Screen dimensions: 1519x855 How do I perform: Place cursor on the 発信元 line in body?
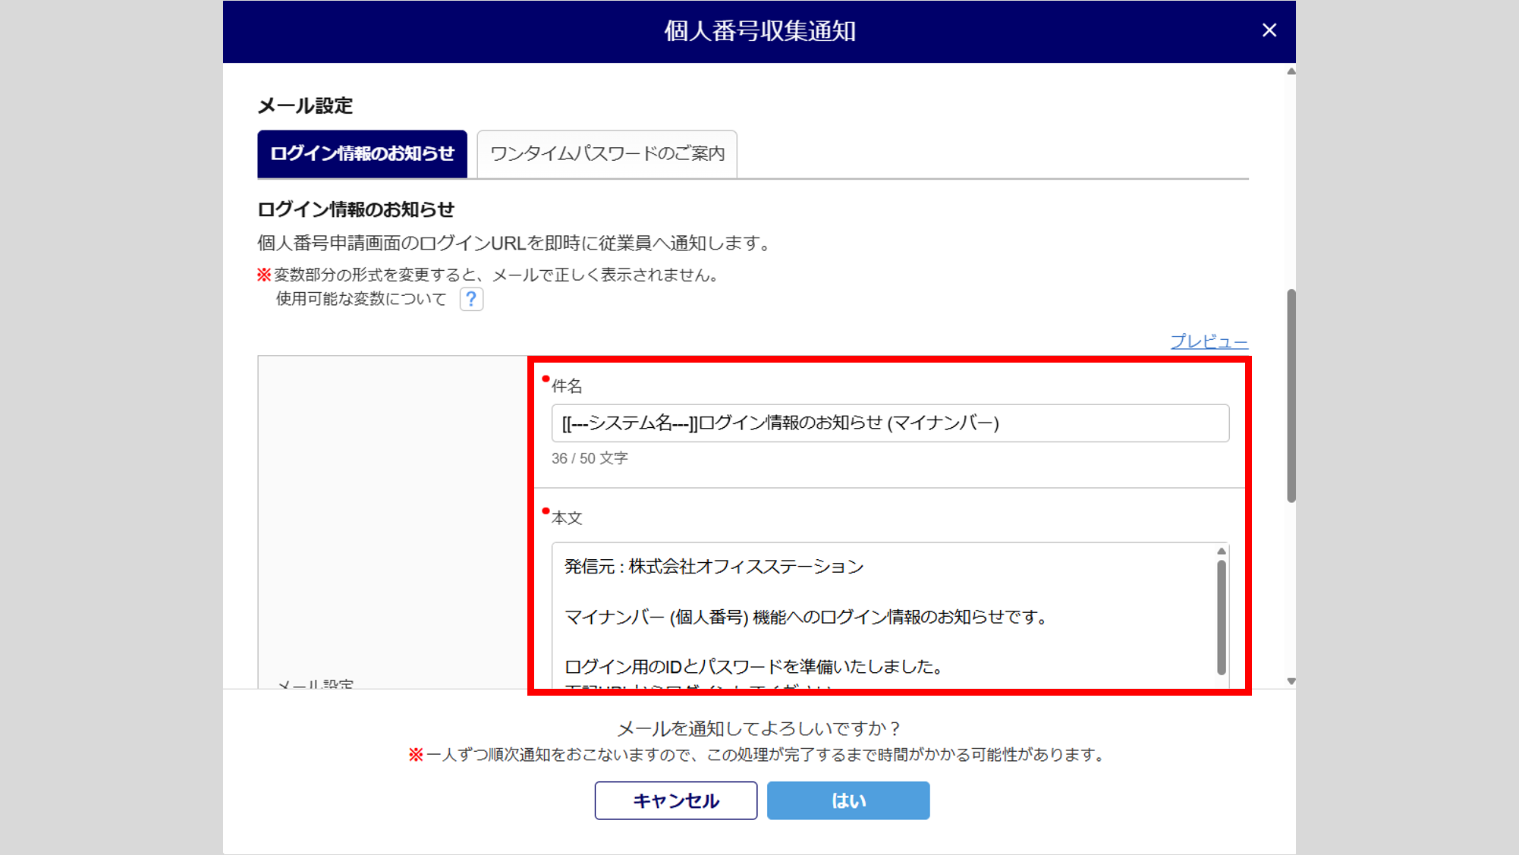[713, 567]
